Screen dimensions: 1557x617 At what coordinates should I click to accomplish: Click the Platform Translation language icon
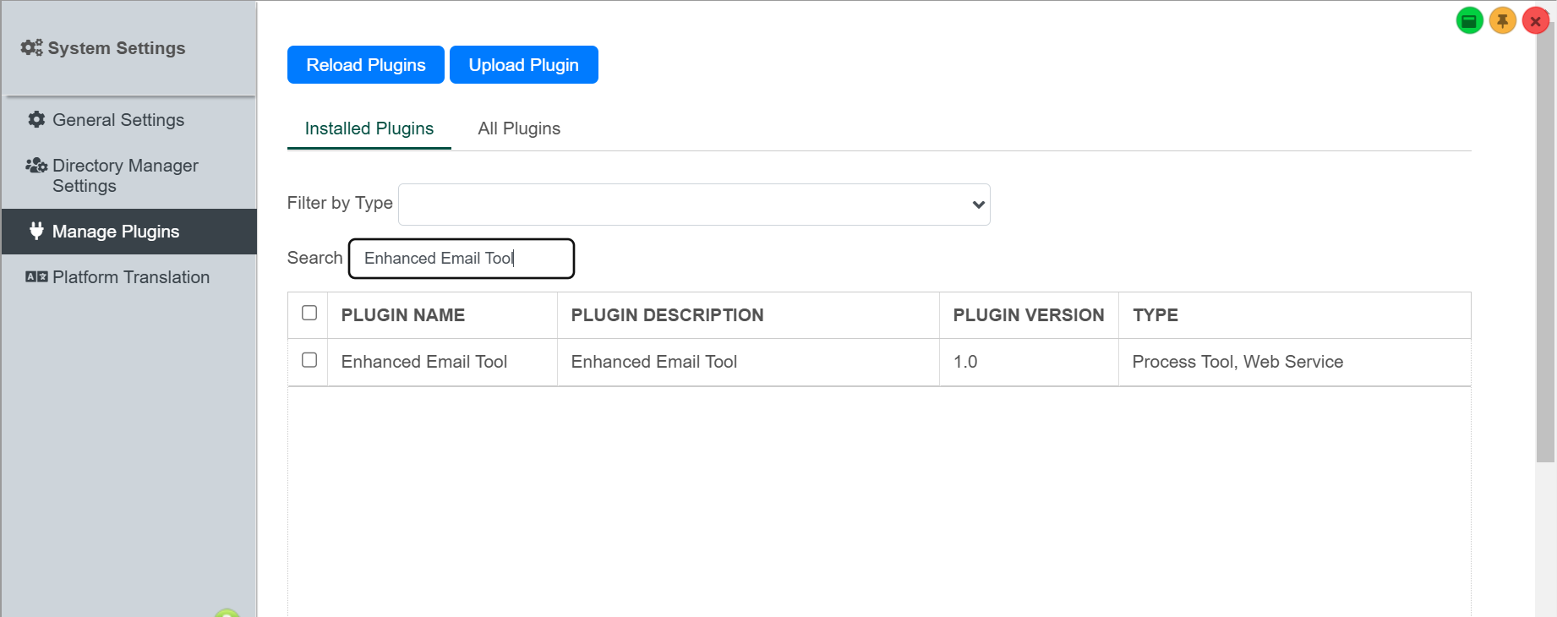[36, 277]
